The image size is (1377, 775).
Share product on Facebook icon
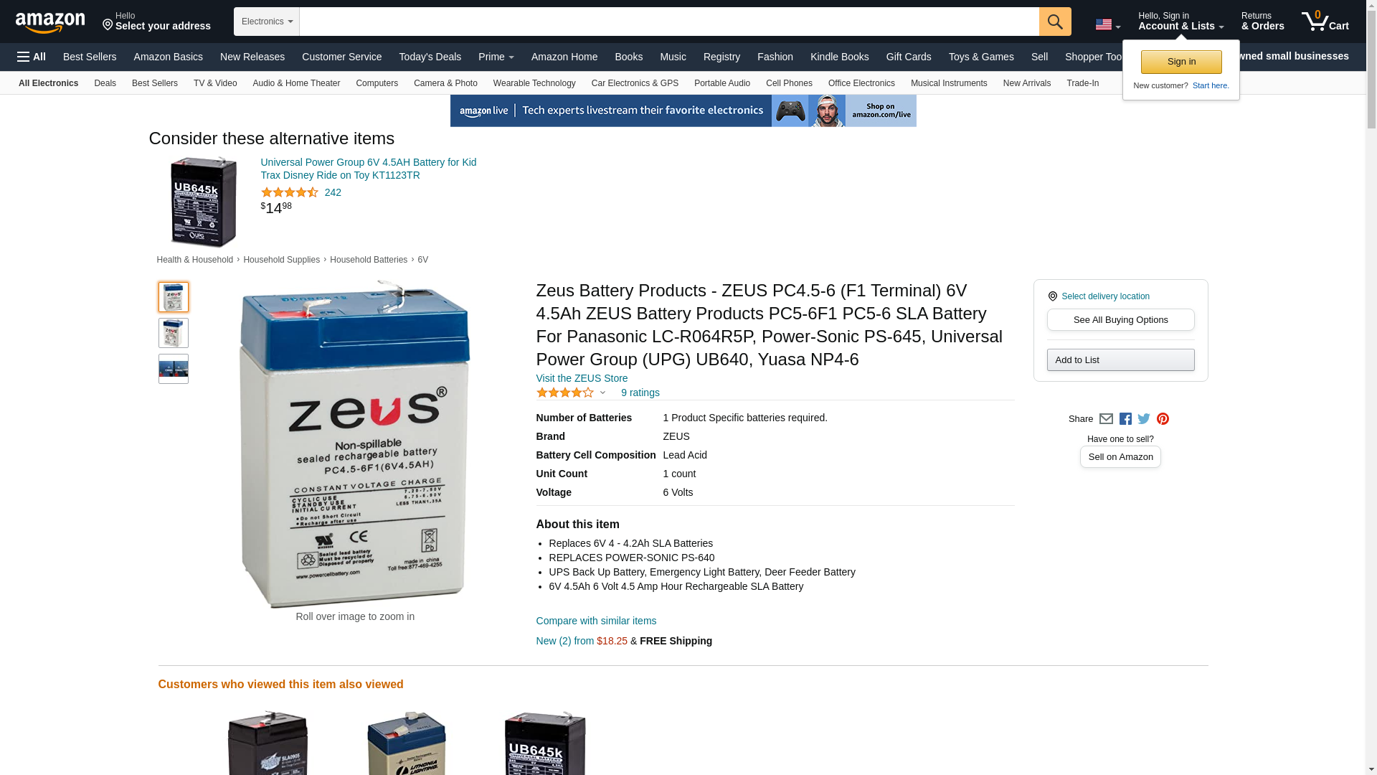tap(1125, 419)
